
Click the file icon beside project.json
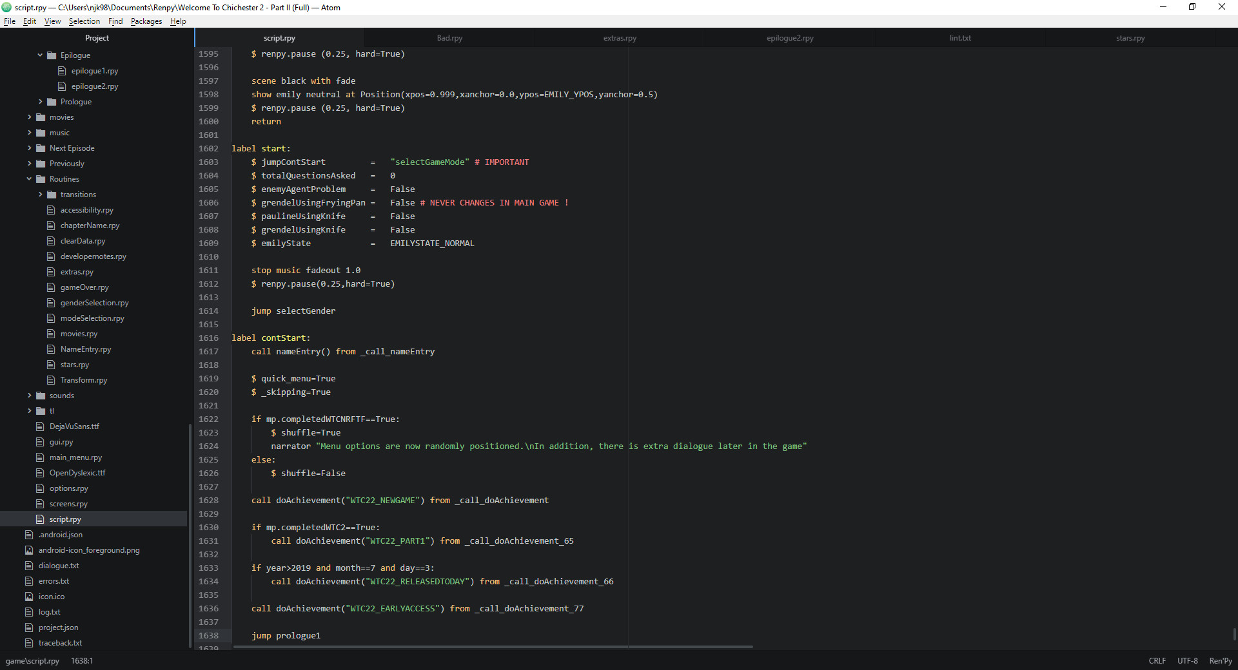[29, 627]
